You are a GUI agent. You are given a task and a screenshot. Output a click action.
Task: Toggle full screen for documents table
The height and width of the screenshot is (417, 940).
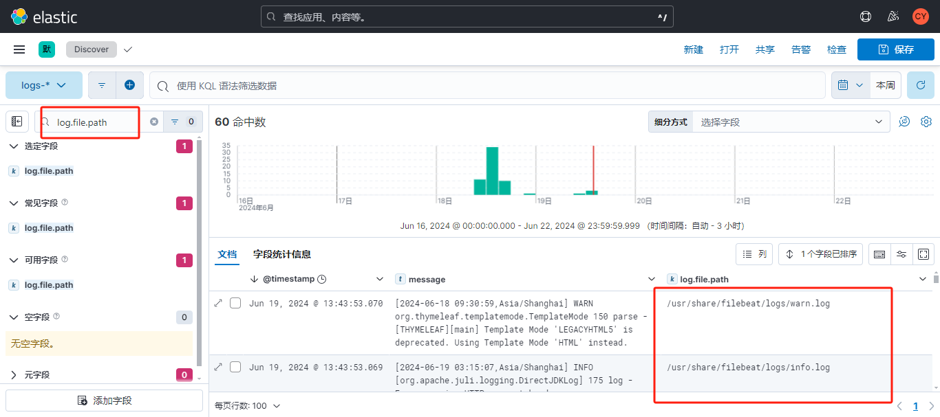pos(923,254)
